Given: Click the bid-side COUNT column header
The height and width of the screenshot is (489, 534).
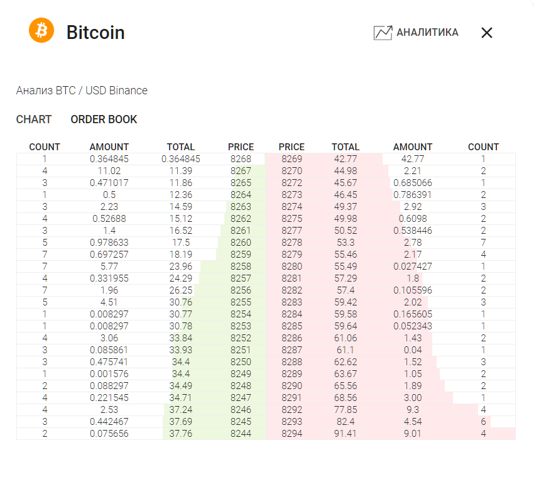Looking at the screenshot, I should pyautogui.click(x=45, y=147).
